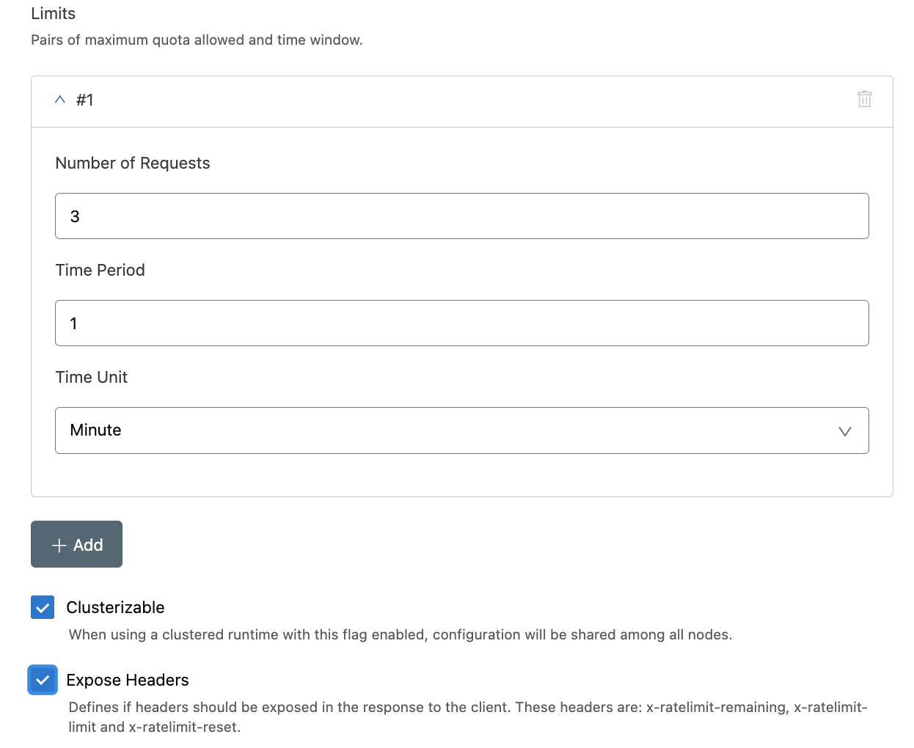Click the Time Period field containing 1
The width and height of the screenshot is (914, 748).
[x=461, y=323]
